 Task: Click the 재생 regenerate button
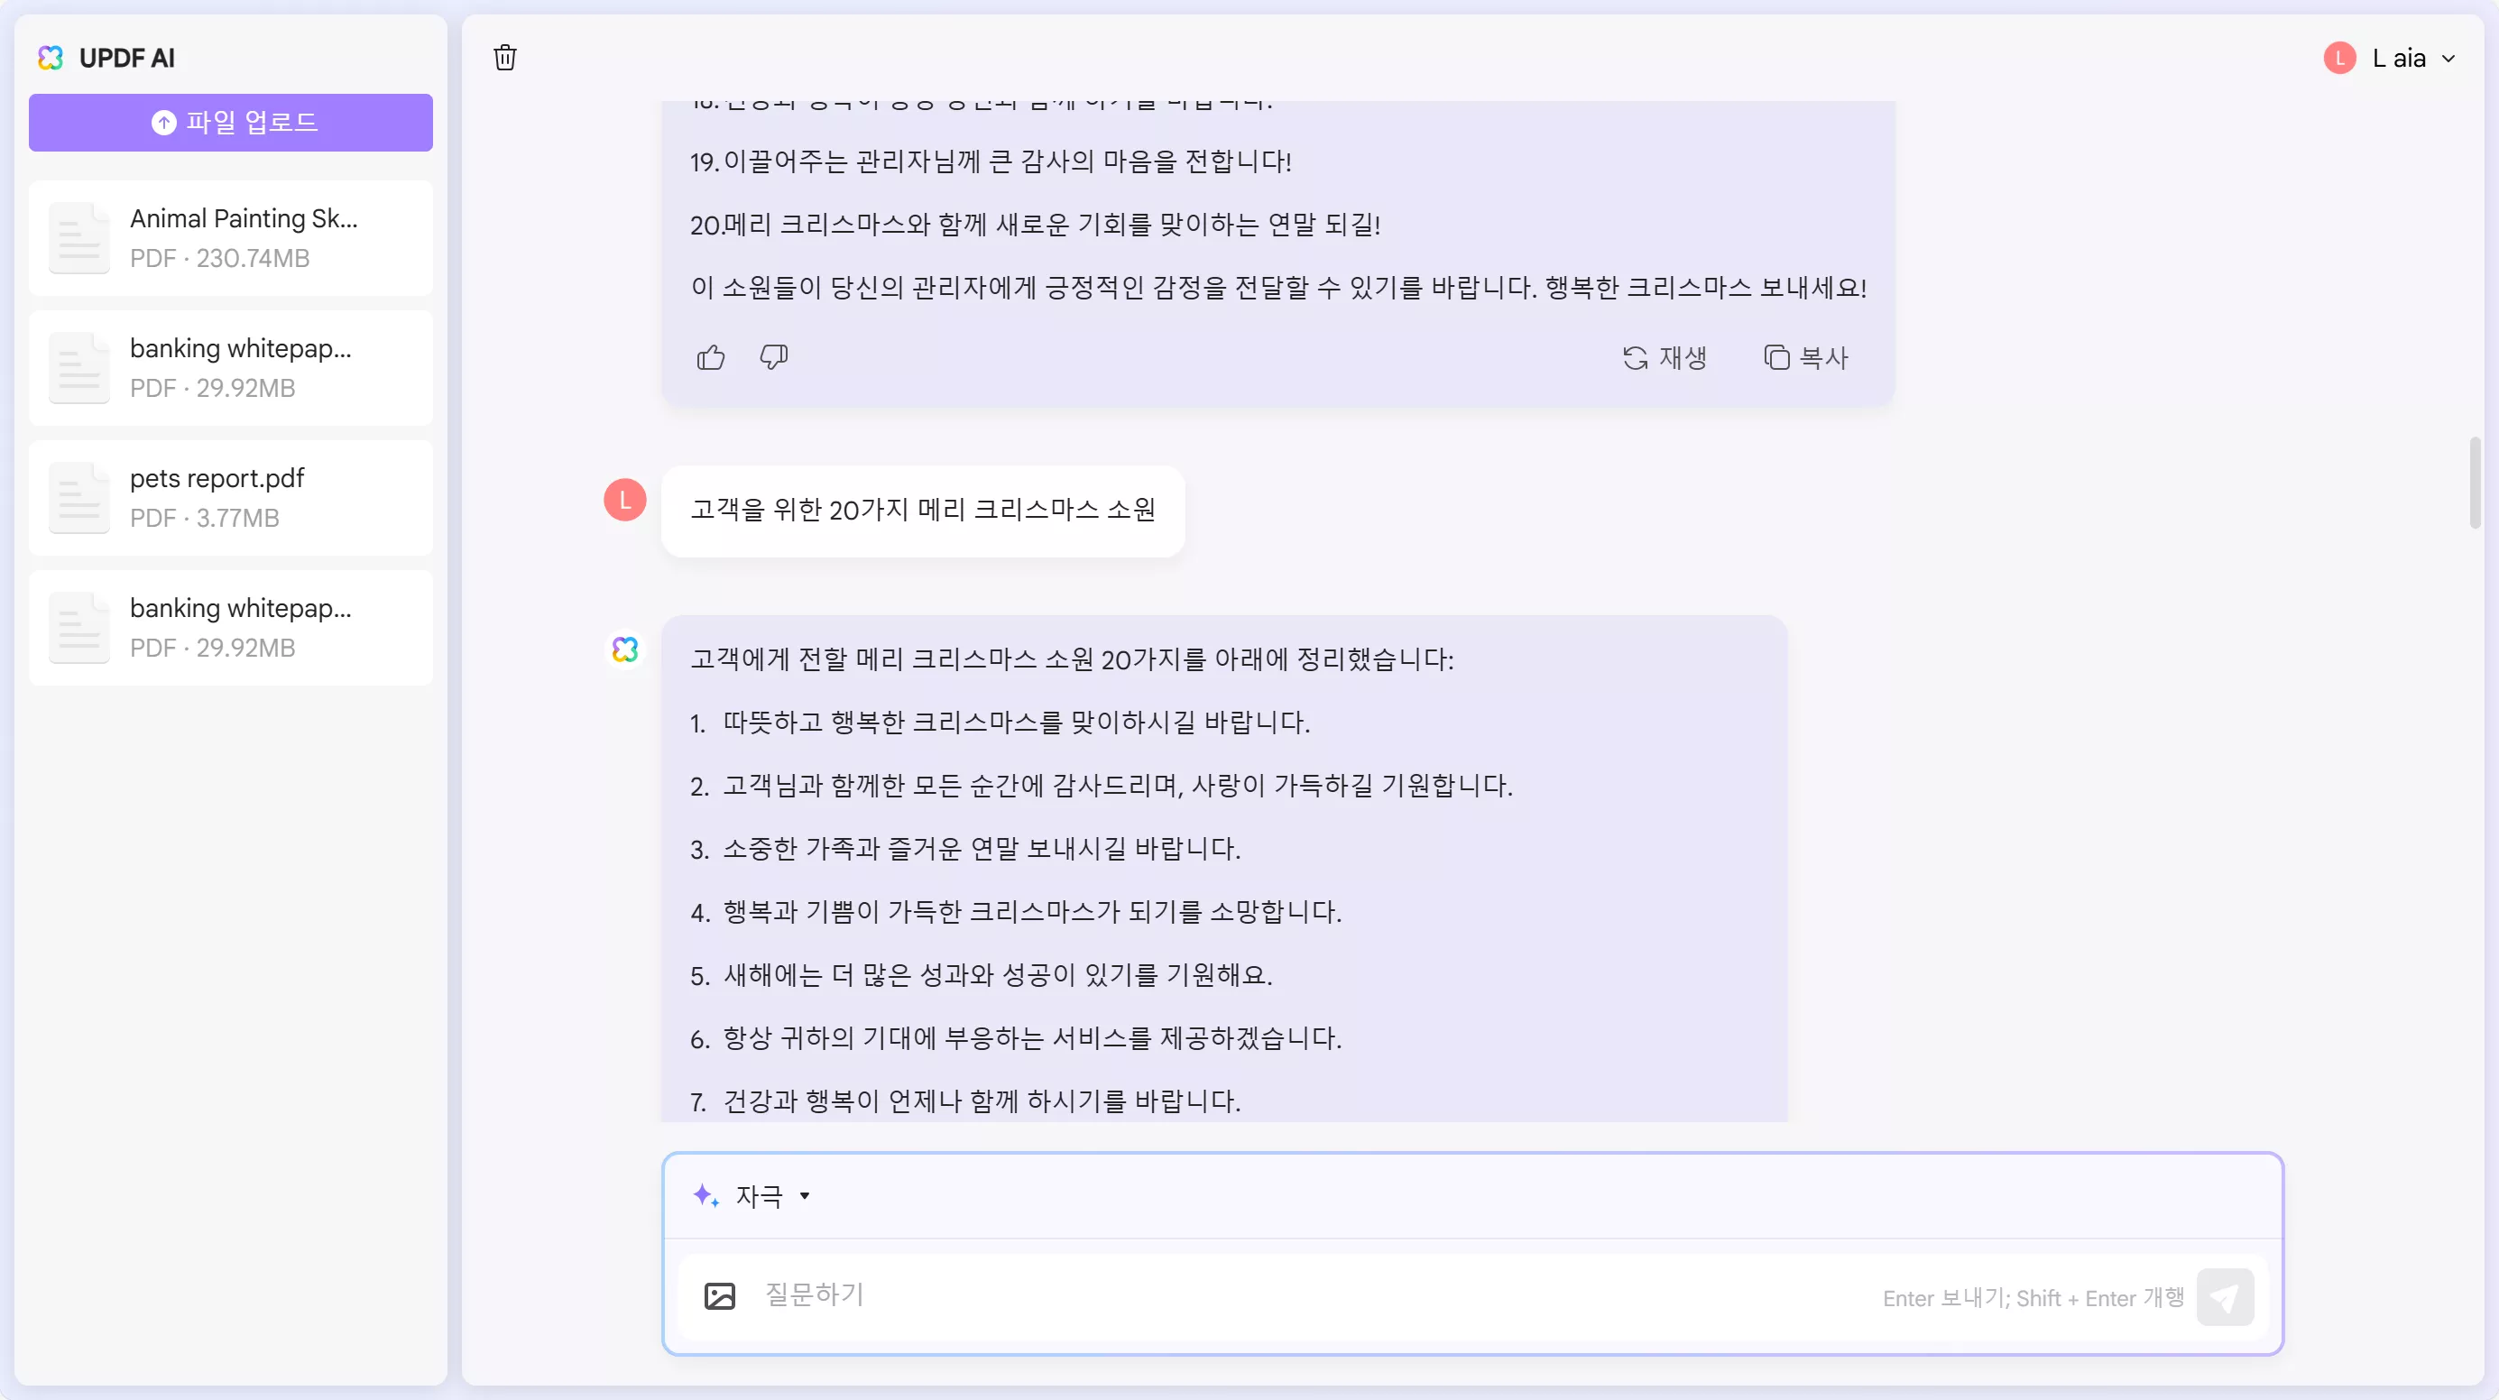click(x=1664, y=358)
